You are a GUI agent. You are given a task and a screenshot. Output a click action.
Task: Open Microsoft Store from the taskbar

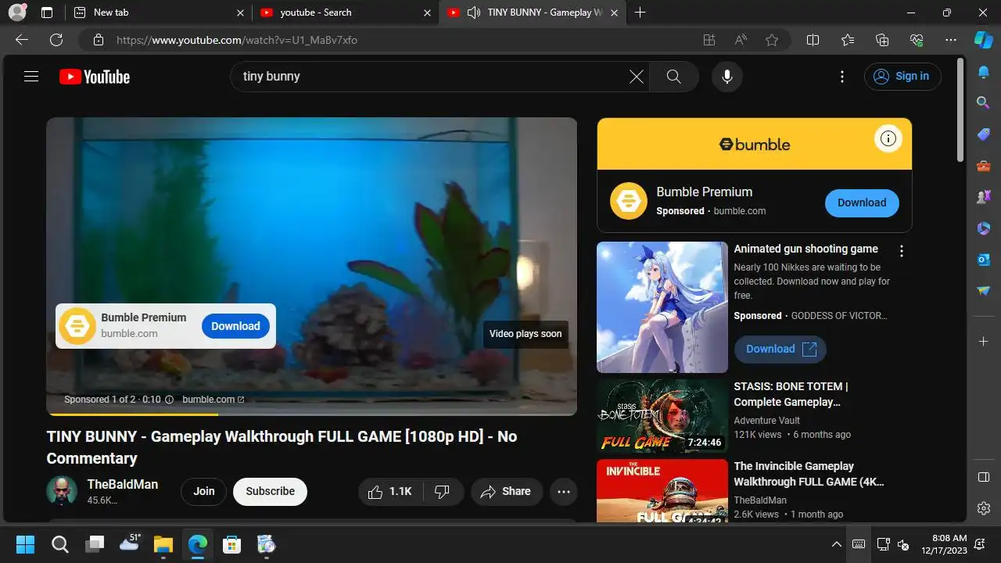tap(231, 544)
